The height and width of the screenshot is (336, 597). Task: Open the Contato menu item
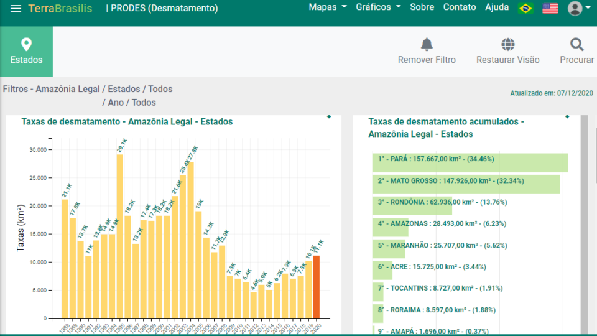(459, 7)
